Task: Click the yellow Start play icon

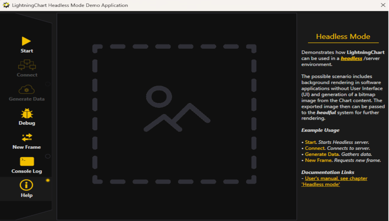Action: [26, 41]
